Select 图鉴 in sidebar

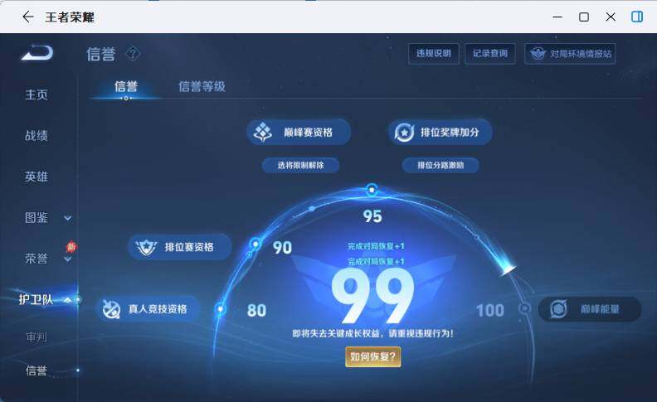[x=36, y=218]
